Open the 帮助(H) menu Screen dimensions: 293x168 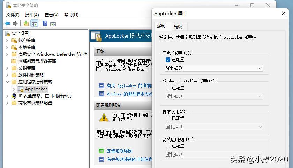(x=71, y=15)
